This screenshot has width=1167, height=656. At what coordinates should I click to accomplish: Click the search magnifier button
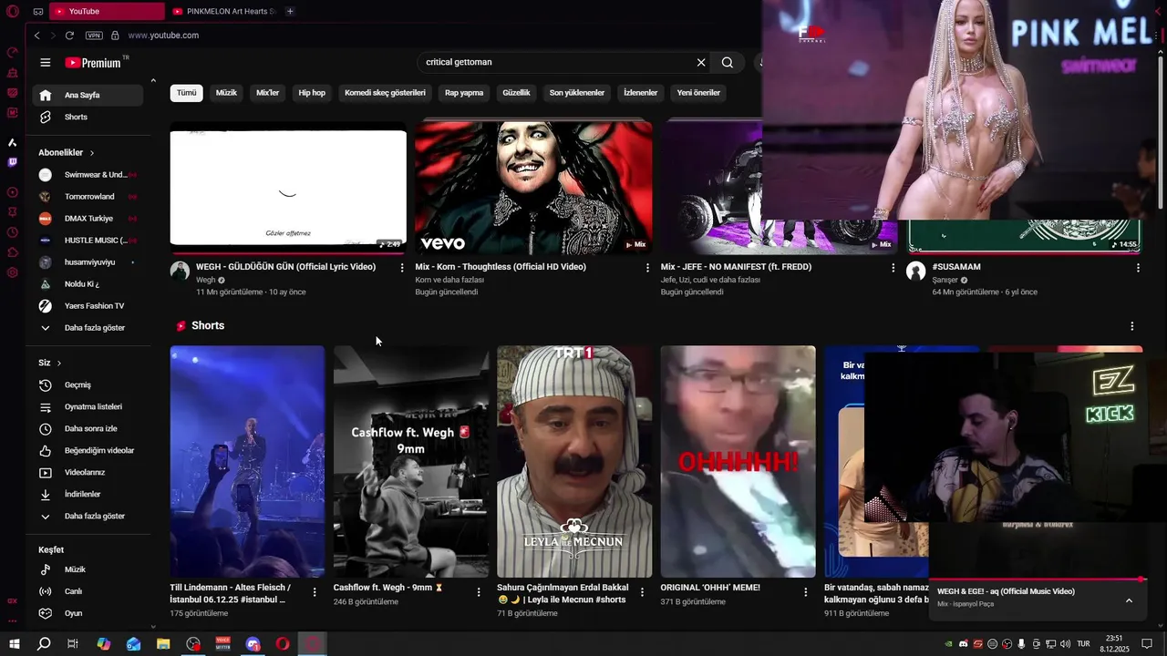(x=728, y=63)
